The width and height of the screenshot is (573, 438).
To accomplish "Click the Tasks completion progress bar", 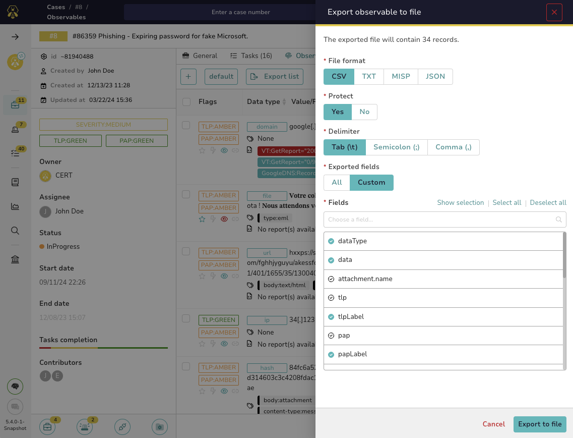I will [x=103, y=348].
